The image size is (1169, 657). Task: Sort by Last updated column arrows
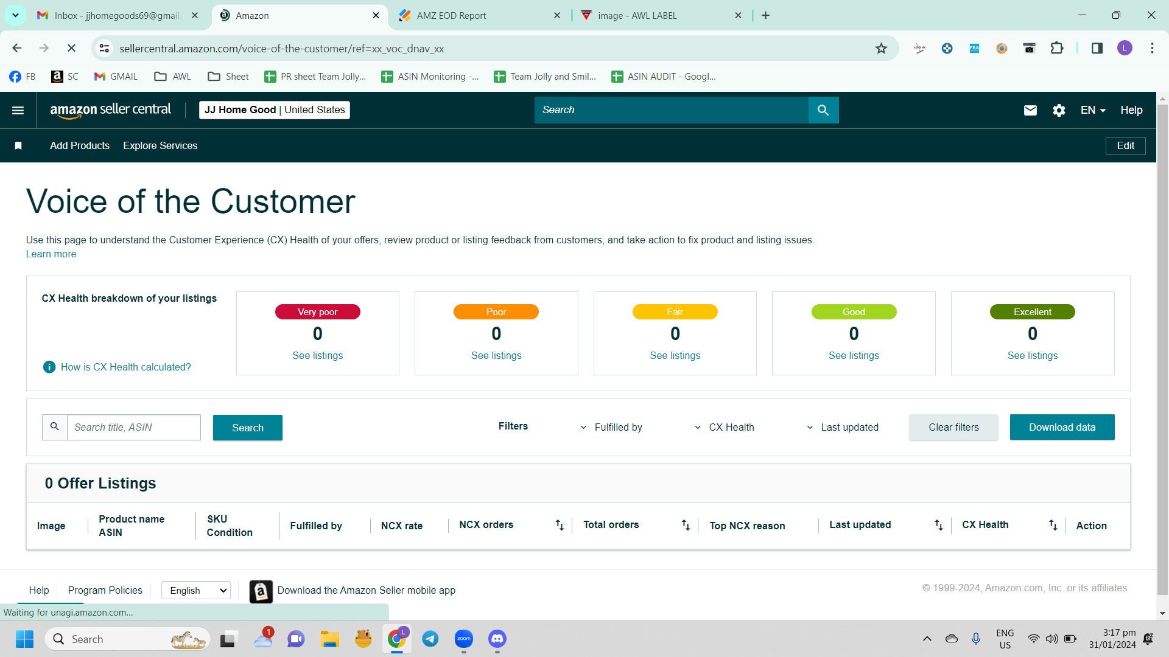(938, 525)
